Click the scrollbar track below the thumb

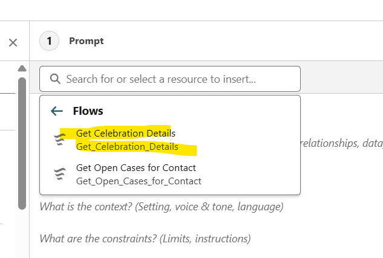(22, 233)
